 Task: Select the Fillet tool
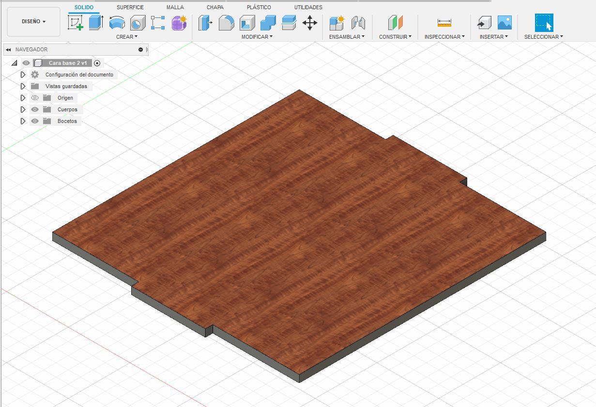click(226, 23)
